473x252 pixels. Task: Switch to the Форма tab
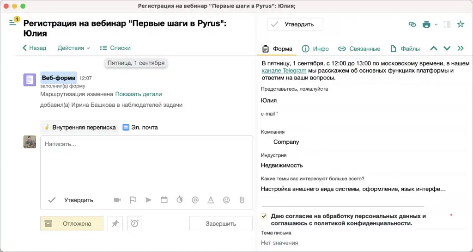pyautogui.click(x=277, y=49)
